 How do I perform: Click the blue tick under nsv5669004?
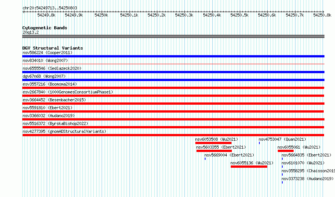(x=205, y=159)
